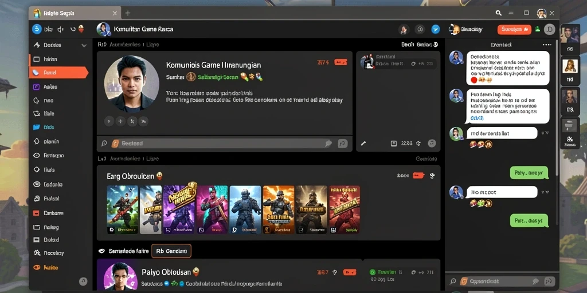Screen dimensions: 587x293
Task: Open the Komunitar Game Rarca header avatar
Action: [x=103, y=29]
